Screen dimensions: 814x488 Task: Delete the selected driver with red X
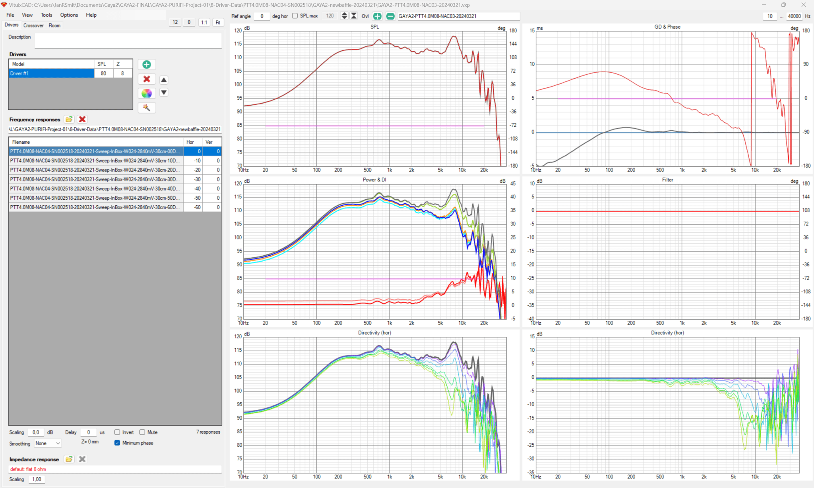click(147, 79)
